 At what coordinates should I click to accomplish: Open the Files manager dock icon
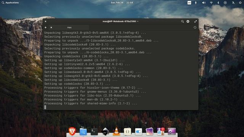(x=83, y=132)
